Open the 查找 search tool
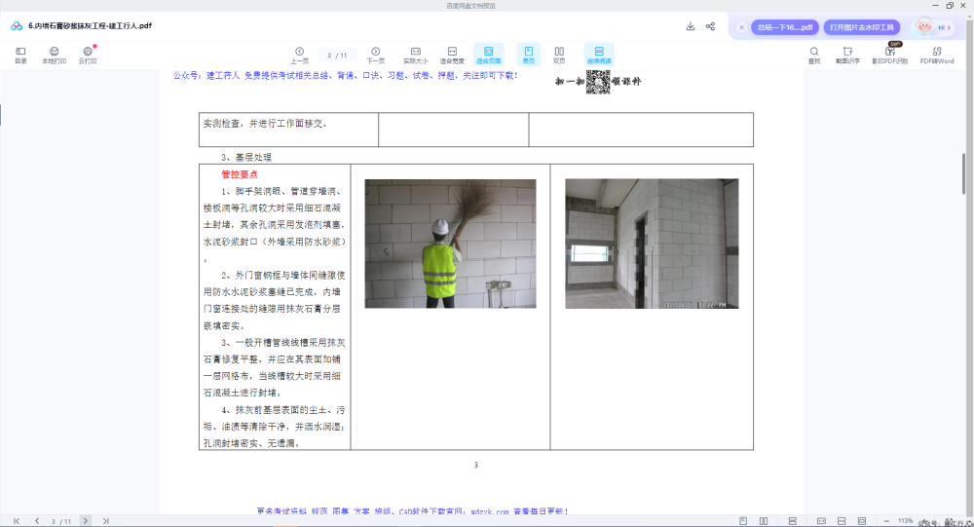Screen dimensions: 974x527 [813, 55]
